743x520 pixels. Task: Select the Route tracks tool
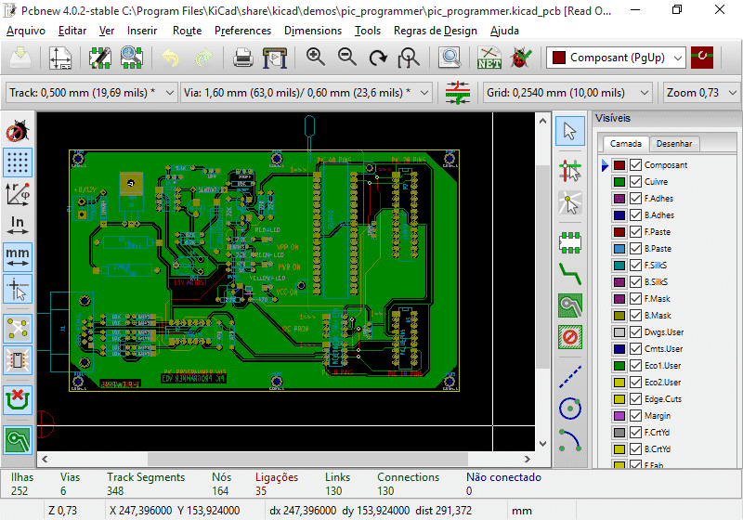(570, 273)
